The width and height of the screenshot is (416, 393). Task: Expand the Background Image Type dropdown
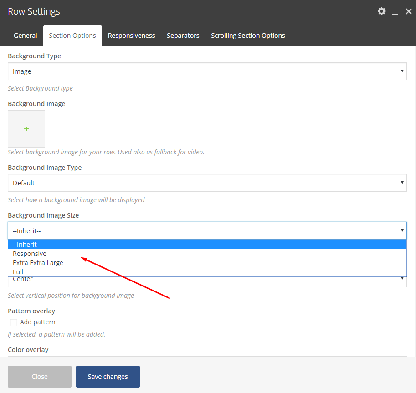[x=207, y=183]
